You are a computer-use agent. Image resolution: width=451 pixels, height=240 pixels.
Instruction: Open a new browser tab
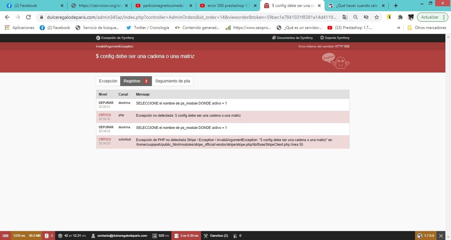pos(396,6)
